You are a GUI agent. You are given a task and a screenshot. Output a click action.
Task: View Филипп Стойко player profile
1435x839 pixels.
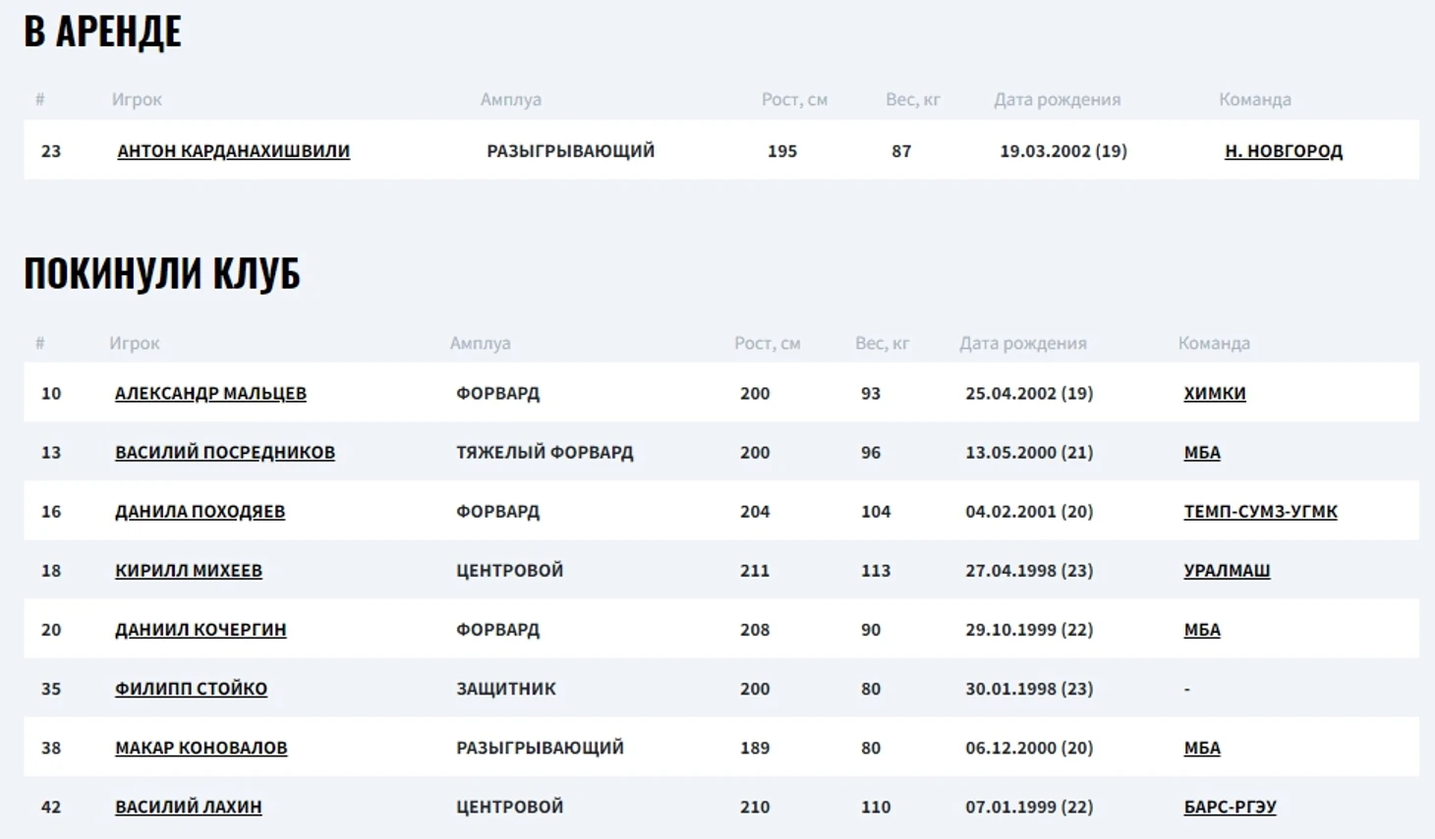[191, 689]
